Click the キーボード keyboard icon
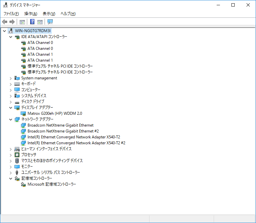 pyautogui.click(x=17, y=84)
